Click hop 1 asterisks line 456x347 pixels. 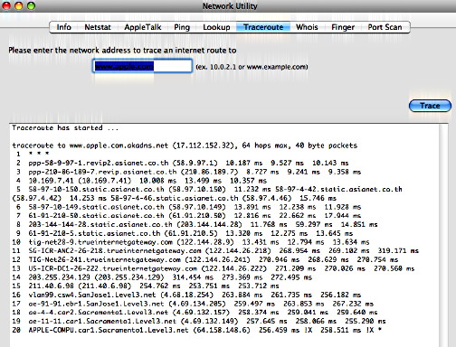click(x=33, y=155)
